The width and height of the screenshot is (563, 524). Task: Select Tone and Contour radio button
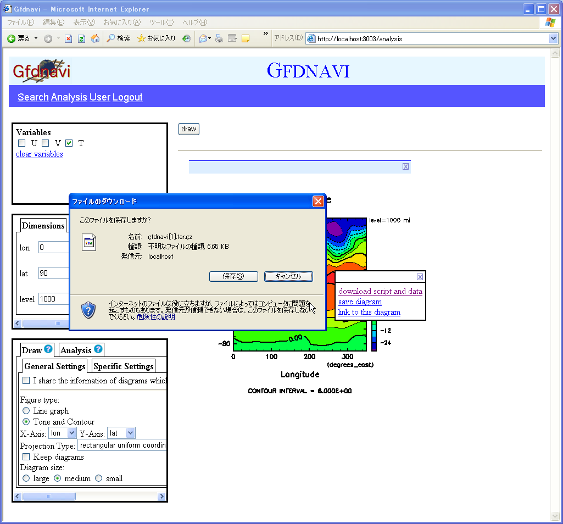[26, 421]
